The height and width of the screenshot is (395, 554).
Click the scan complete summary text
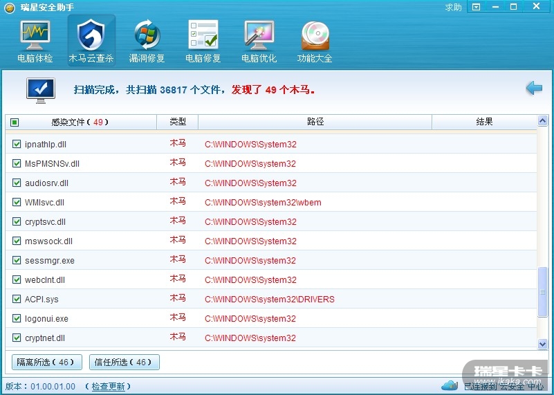coord(194,90)
